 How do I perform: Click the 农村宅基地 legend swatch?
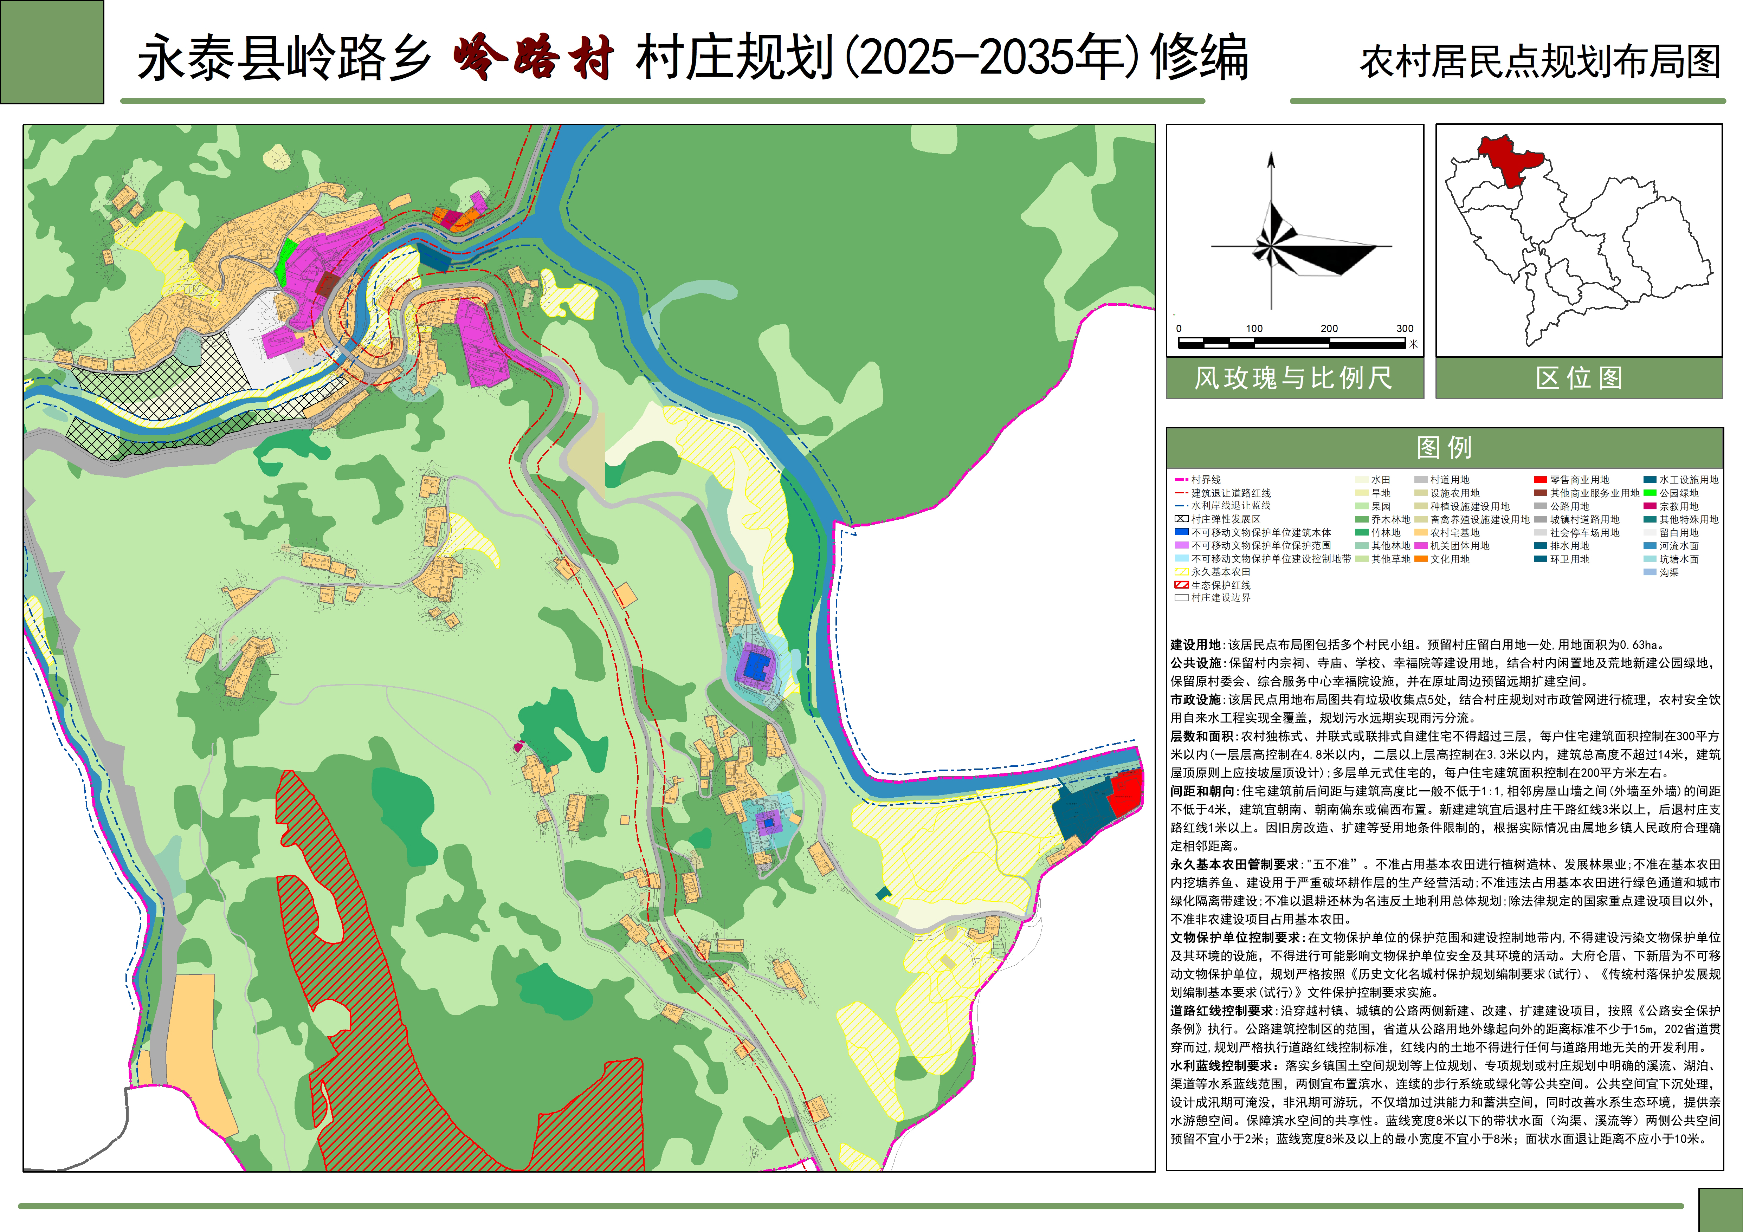point(1420,533)
